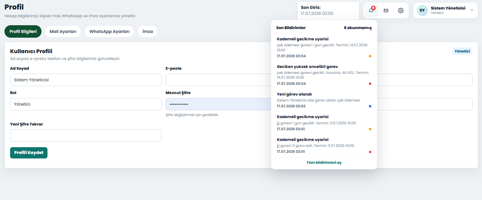Click the Yeni Şifre Tekrar input
The image size is (482, 200).
click(86, 136)
